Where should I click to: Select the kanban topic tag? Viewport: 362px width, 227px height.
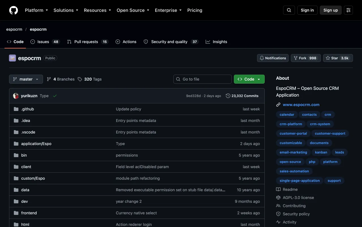[321, 152]
